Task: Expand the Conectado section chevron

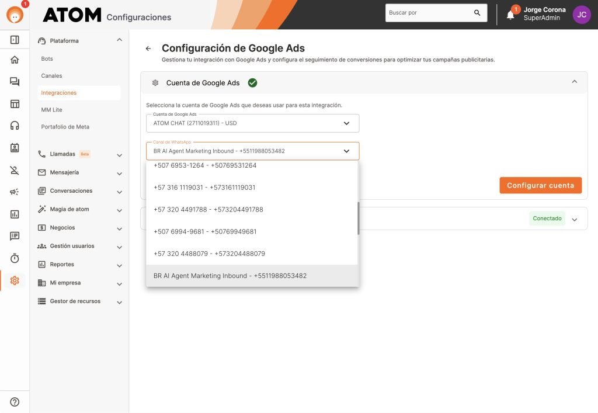Action: (575, 219)
